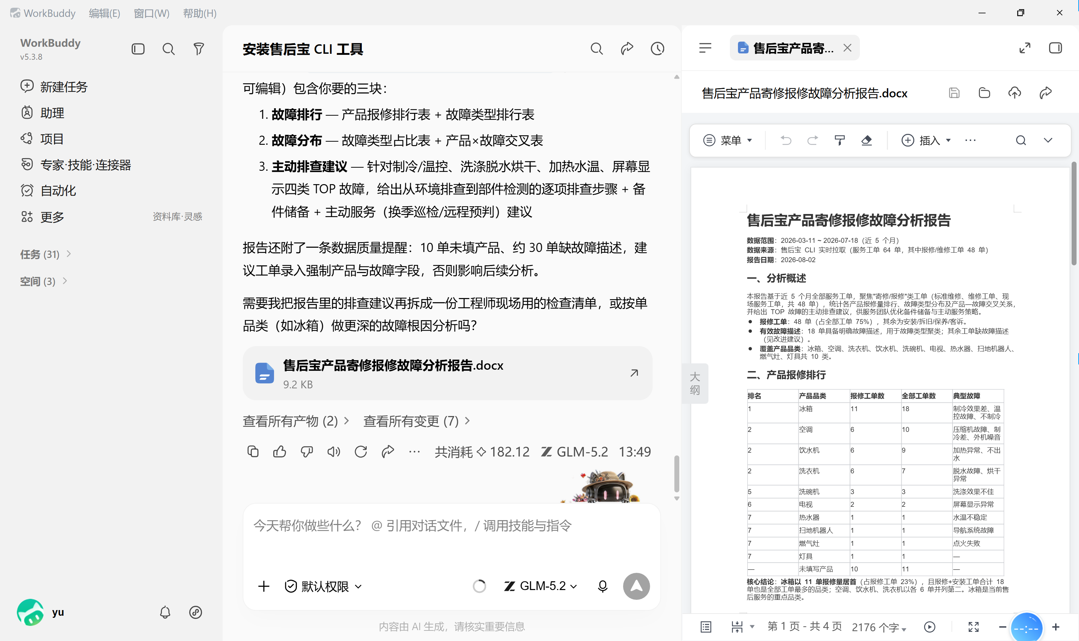This screenshot has height=641, width=1079.
Task: Expand the document toolbar chevron
Action: 1048,140
